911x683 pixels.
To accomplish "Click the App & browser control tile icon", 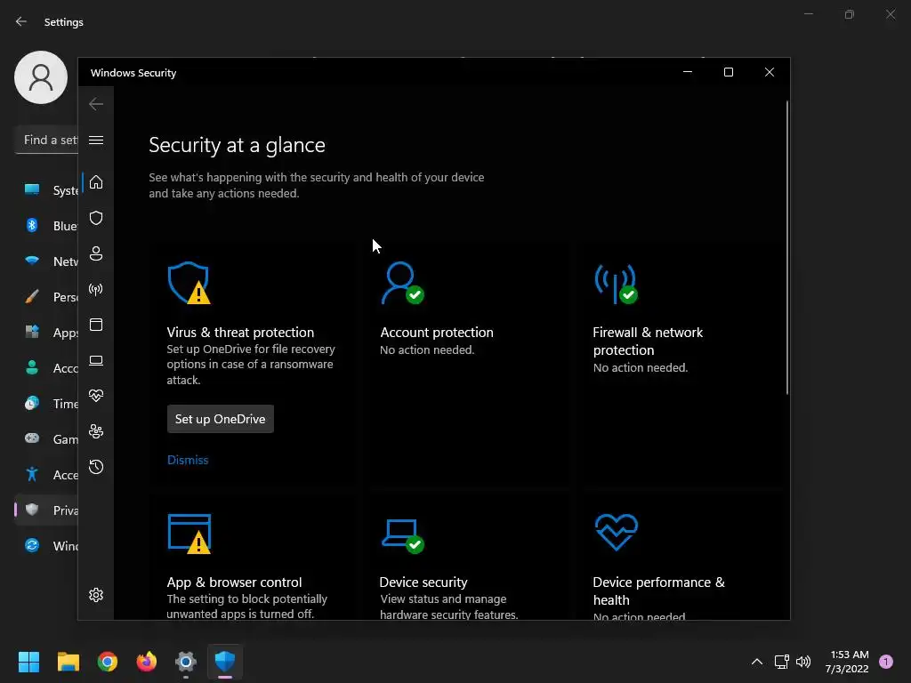I will [x=189, y=534].
